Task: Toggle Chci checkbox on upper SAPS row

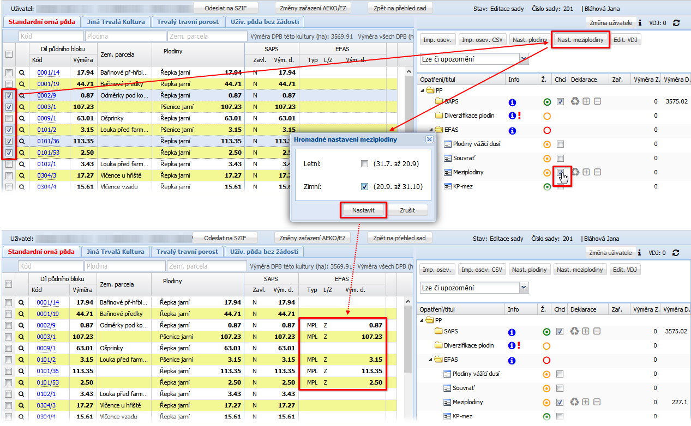Action: pyautogui.click(x=560, y=102)
